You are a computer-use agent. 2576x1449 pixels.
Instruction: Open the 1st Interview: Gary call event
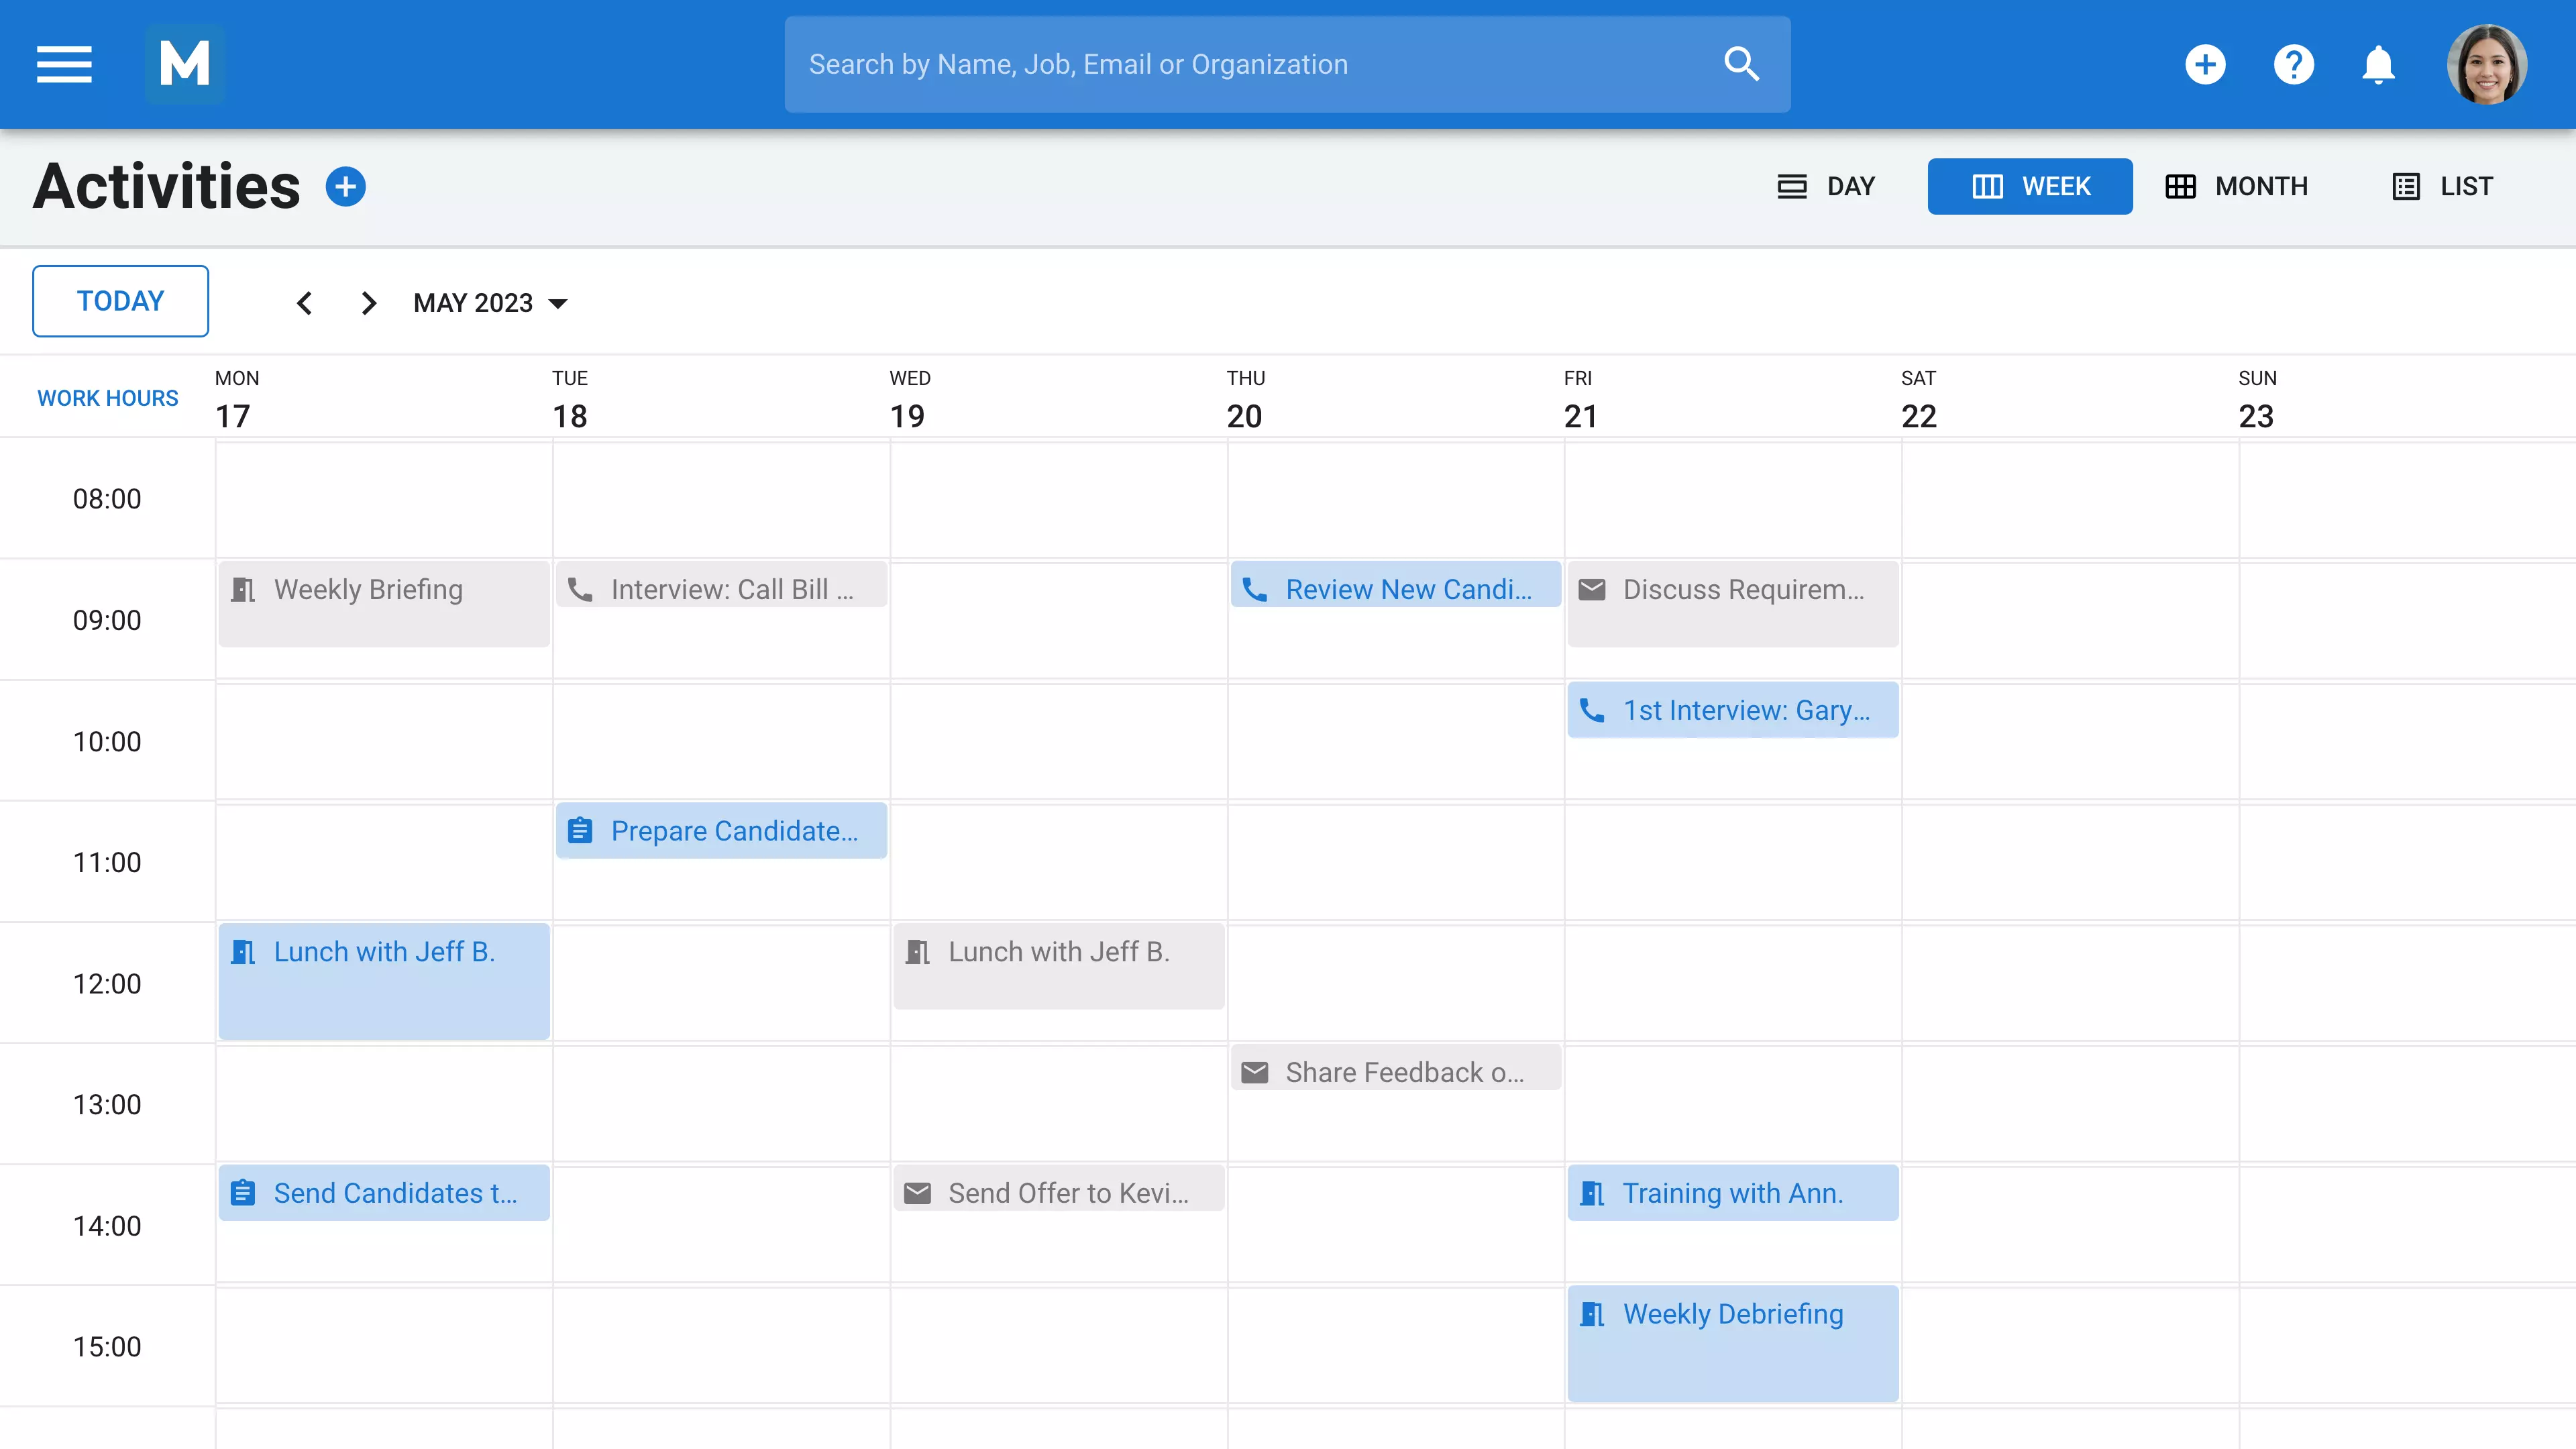[x=1732, y=710]
